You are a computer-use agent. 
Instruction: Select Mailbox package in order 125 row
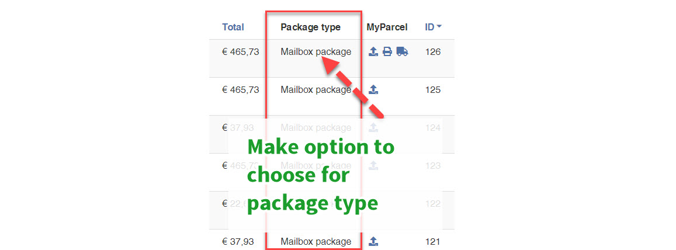click(316, 90)
